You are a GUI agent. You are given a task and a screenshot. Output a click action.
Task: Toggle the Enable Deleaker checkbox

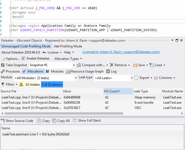coord(23,58)
